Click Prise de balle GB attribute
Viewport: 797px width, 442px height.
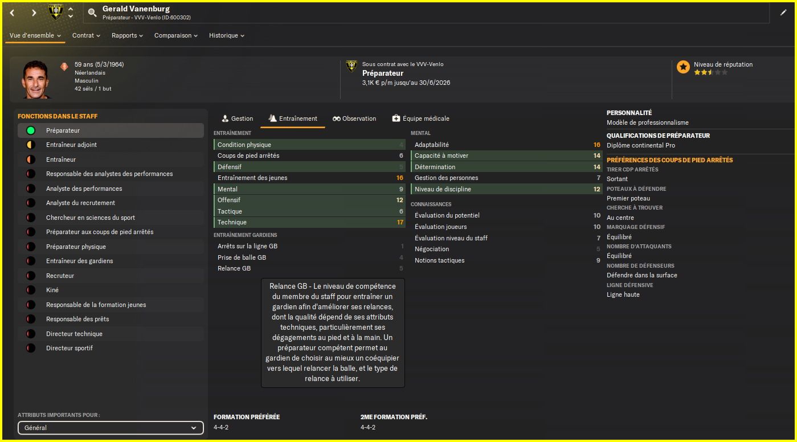tap(309, 257)
